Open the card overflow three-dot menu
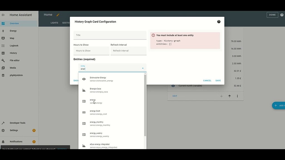This screenshot has height=160, width=285. [x=237, y=96]
